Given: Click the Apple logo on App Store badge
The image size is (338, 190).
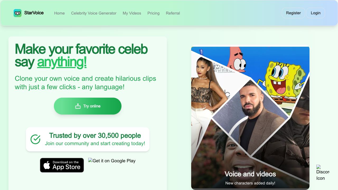Looking at the screenshot, I should point(47,165).
